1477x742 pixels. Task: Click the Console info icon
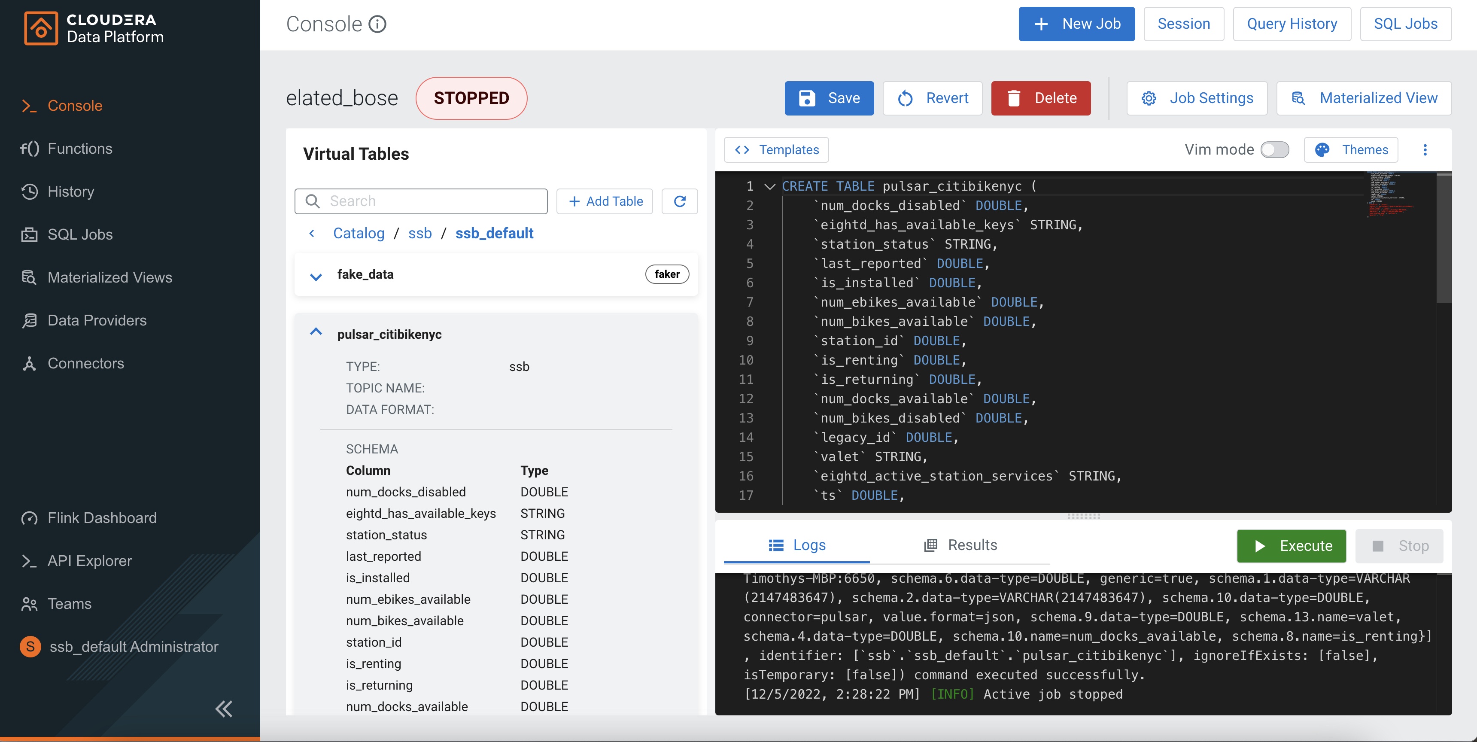click(x=377, y=24)
